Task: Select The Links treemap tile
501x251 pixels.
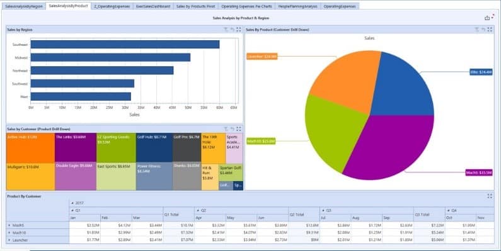Action: tap(76, 148)
